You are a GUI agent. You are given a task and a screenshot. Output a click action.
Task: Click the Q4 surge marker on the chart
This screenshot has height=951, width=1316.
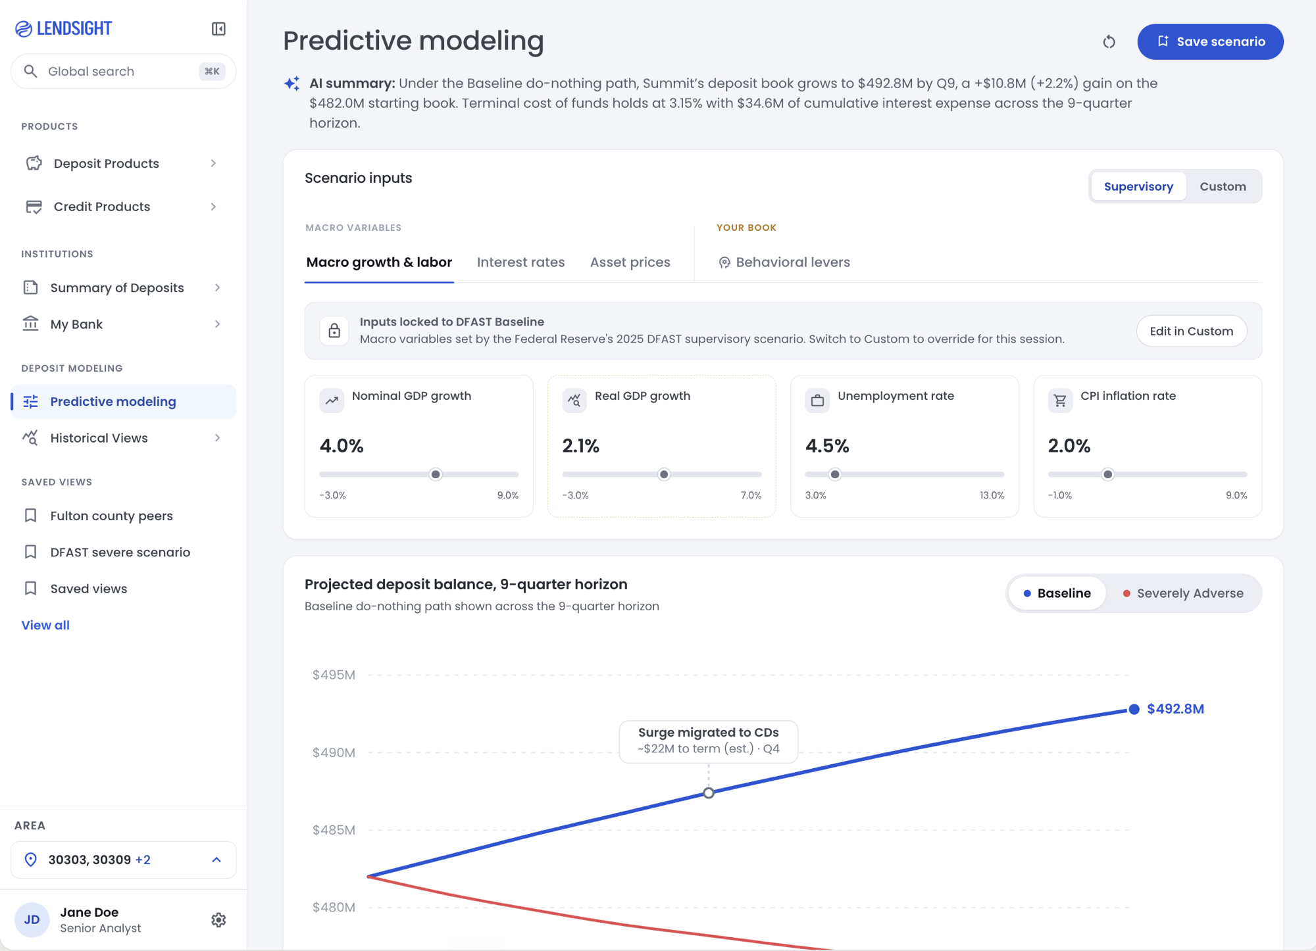(x=709, y=792)
